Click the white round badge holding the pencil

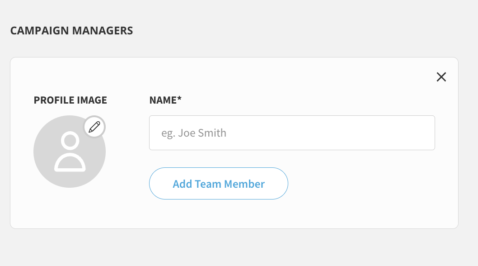click(94, 127)
